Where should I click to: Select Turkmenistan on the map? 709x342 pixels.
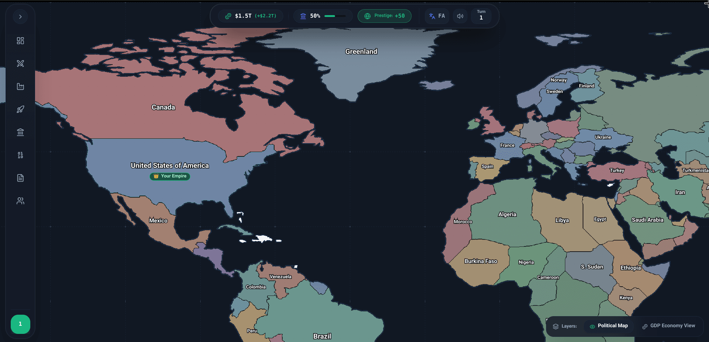coord(695,170)
